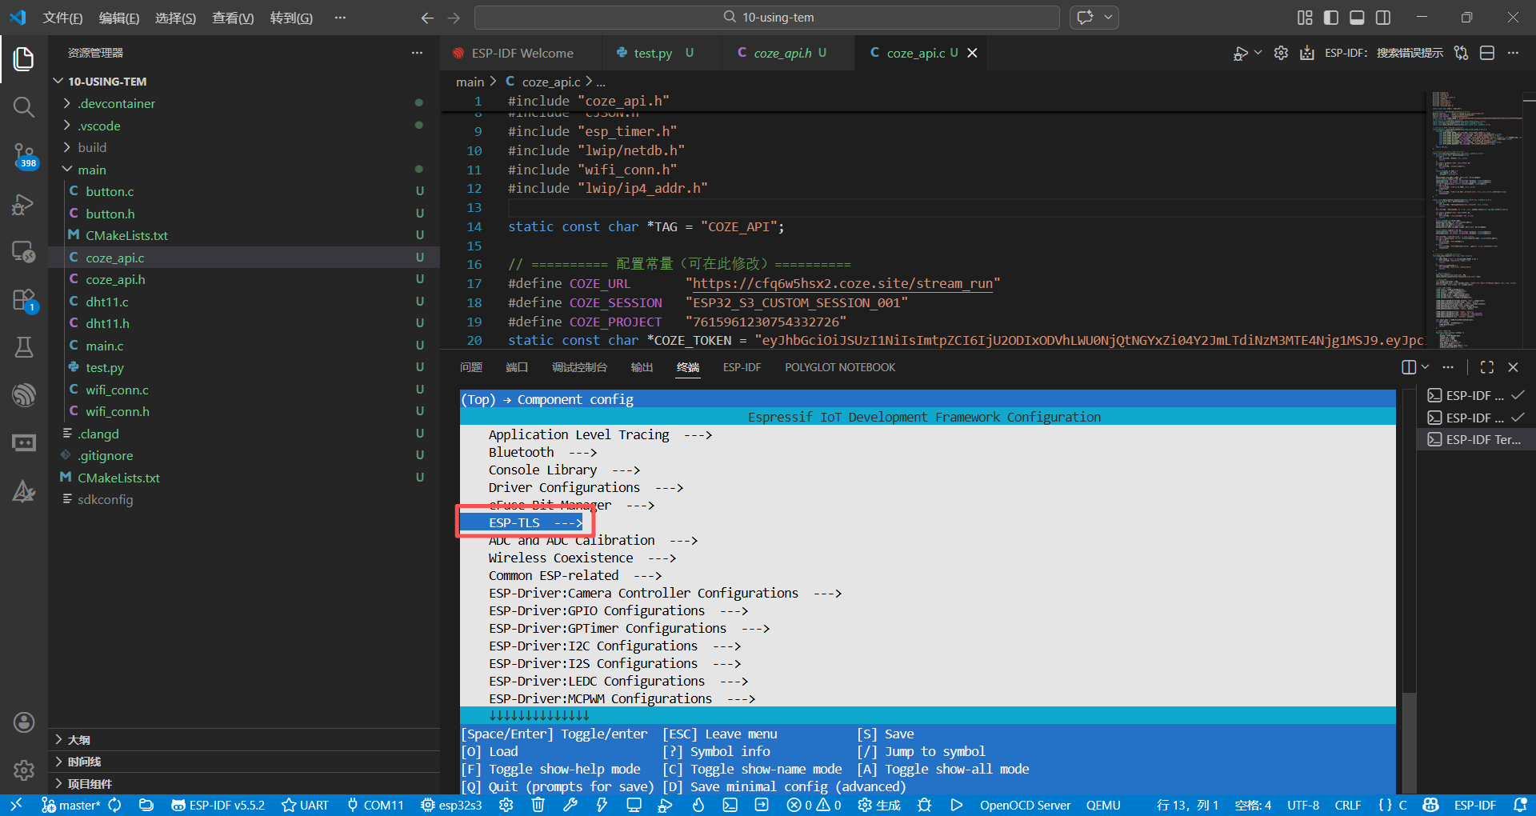Open Run and Debug view

(x=23, y=204)
